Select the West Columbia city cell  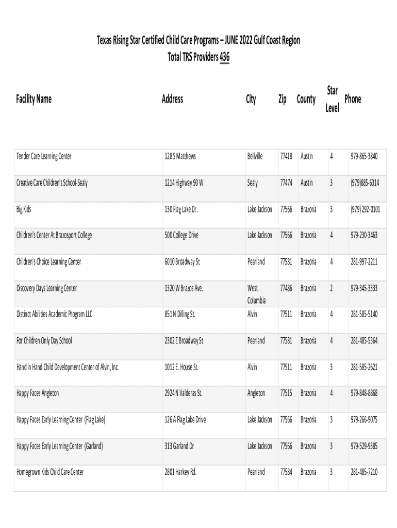click(x=256, y=294)
